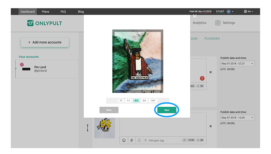The width and height of the screenshot is (271, 154).
Task: Click the reorder up-down arrow icon
Action: pos(87,128)
